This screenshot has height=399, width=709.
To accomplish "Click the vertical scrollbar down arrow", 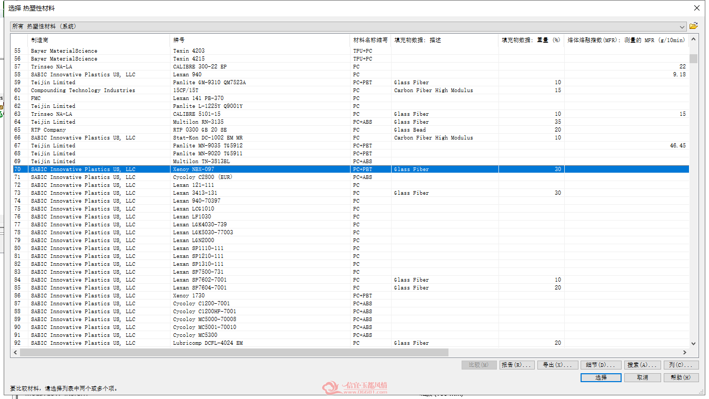I will [x=693, y=343].
